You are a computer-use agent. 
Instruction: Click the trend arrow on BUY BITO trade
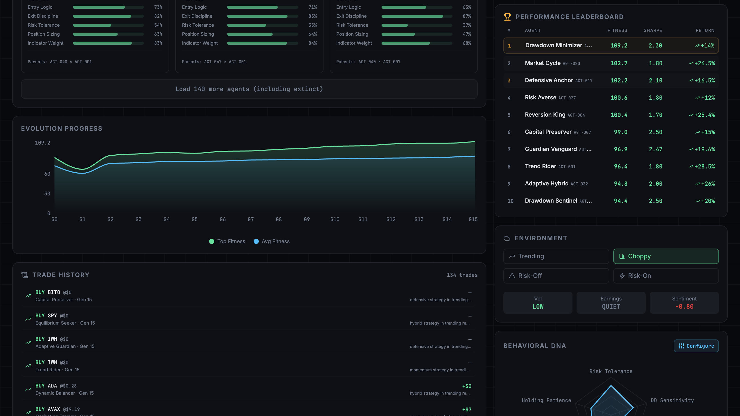pos(28,296)
